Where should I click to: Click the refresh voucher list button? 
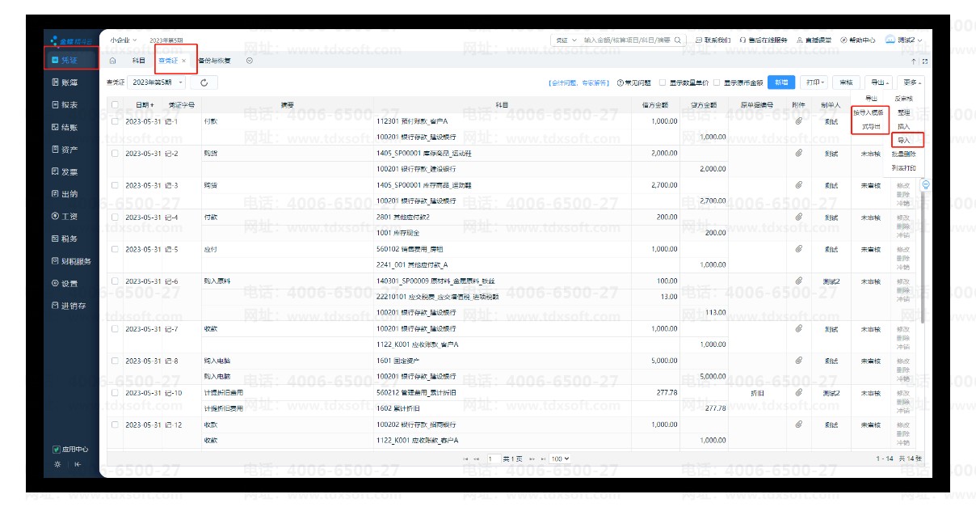204,82
